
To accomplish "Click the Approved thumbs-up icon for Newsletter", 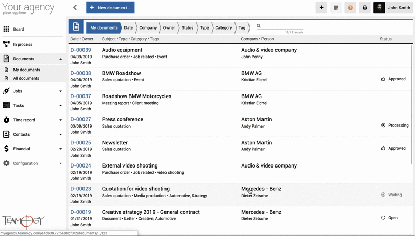I will tap(383, 148).
